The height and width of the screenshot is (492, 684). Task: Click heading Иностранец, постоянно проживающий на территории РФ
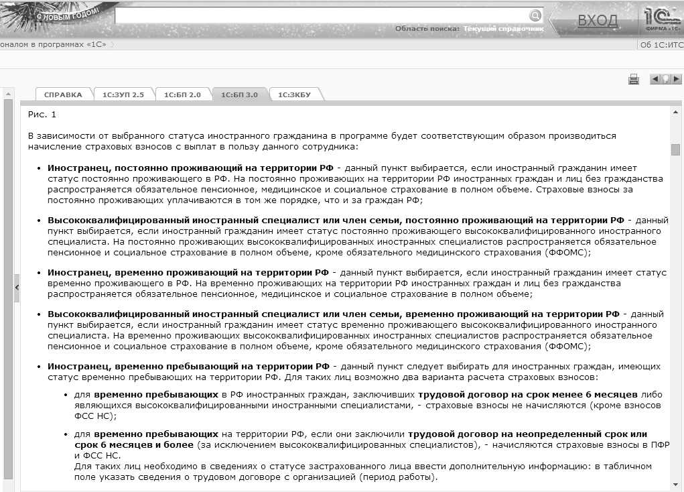tap(190, 168)
